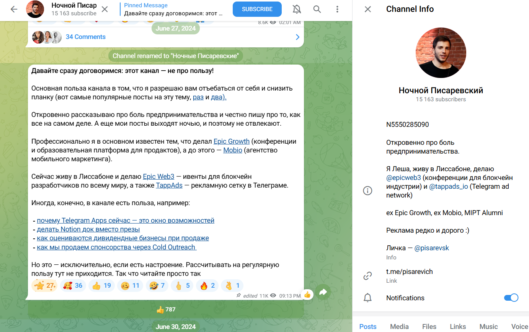
Task: Close the Channel Info panel
Action: click(x=368, y=9)
